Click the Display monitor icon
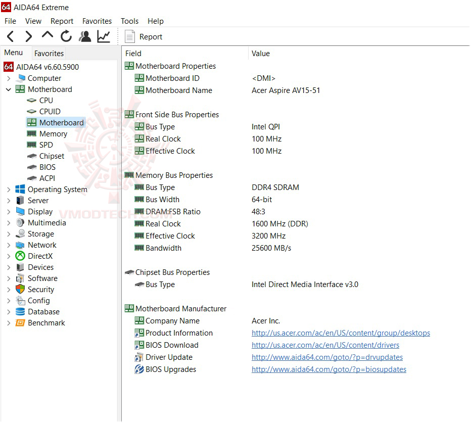The height and width of the screenshot is (423, 471). [20, 211]
